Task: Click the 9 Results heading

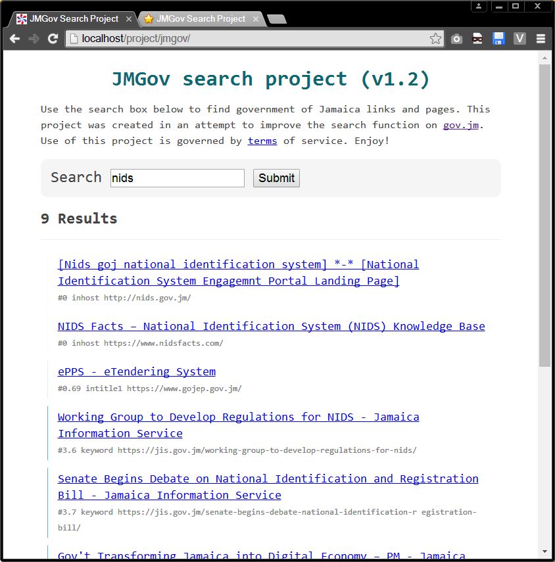Action: coord(79,219)
